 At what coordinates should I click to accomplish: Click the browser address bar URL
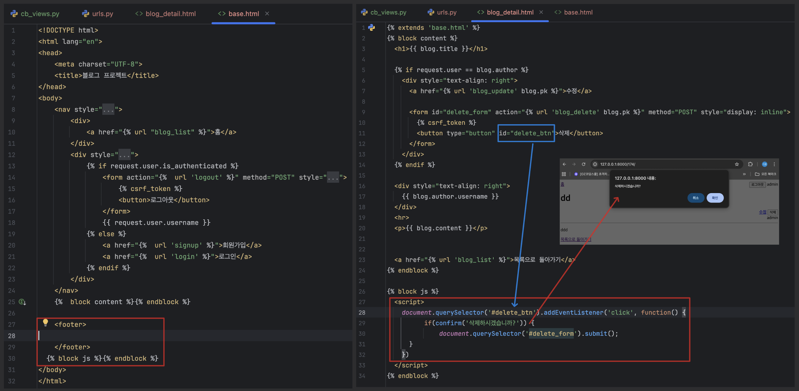coord(617,164)
